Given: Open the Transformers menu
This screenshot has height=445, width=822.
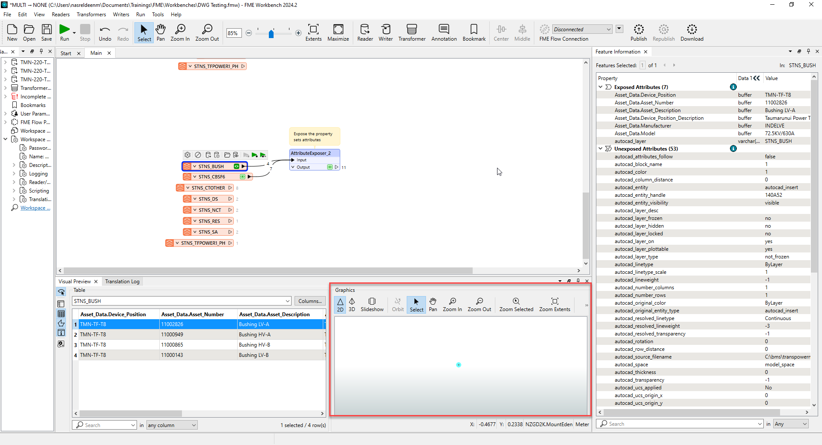Looking at the screenshot, I should coord(91,15).
